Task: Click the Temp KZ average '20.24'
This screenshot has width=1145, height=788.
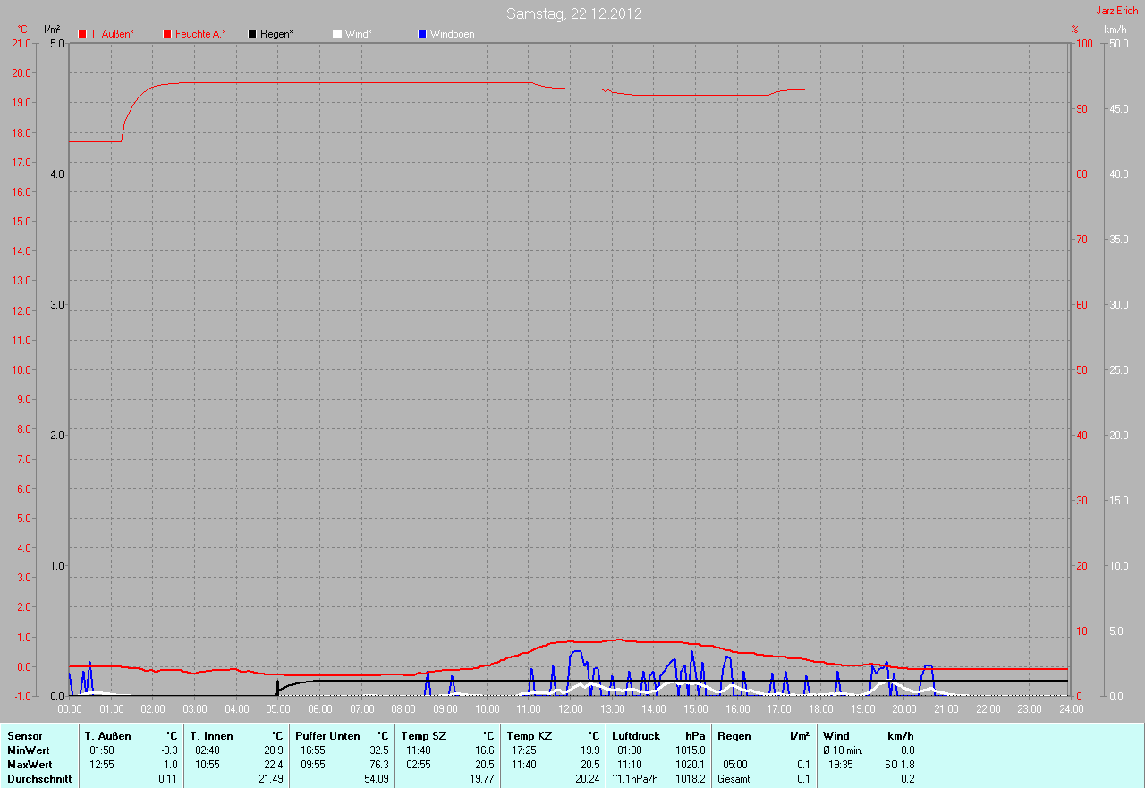Action: 587,779
